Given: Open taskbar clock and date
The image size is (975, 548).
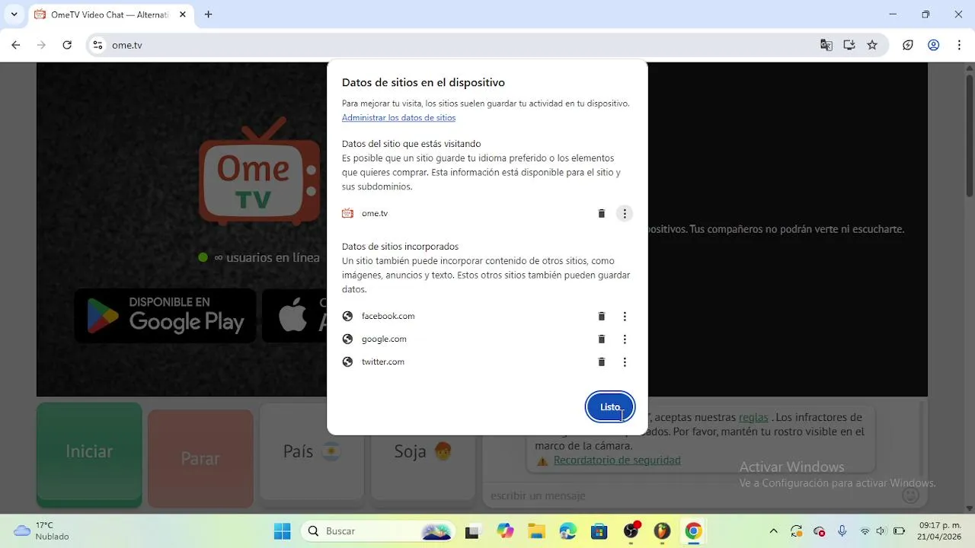Looking at the screenshot, I should pyautogui.click(x=939, y=530).
